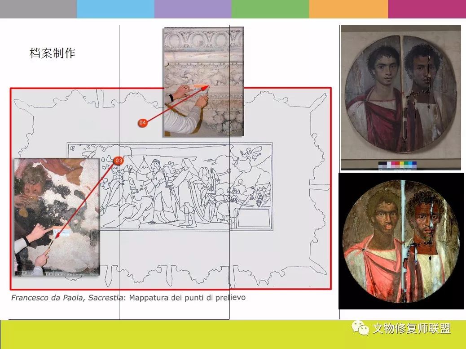Click the orange 04 sampling point marker
Viewport: 466px width, 349px height.
click(142, 122)
